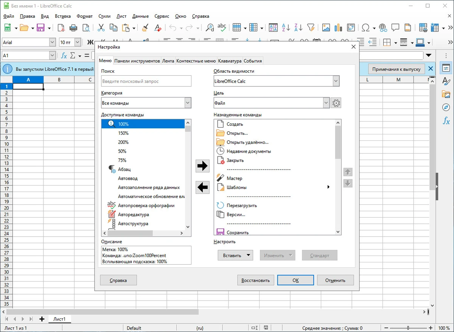The height and width of the screenshot is (332, 454).
Task: Click the Insert image toolbar icon
Action: [326, 28]
